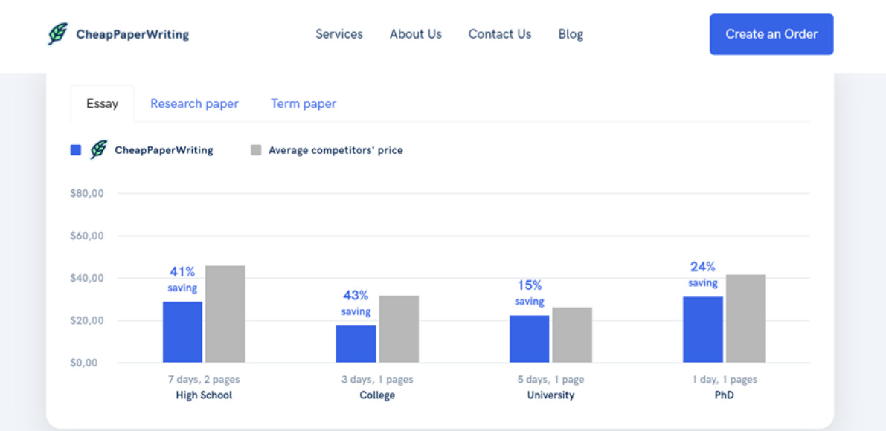This screenshot has height=431, width=886.
Task: Click the blue High School price bar
Action: tap(182, 332)
